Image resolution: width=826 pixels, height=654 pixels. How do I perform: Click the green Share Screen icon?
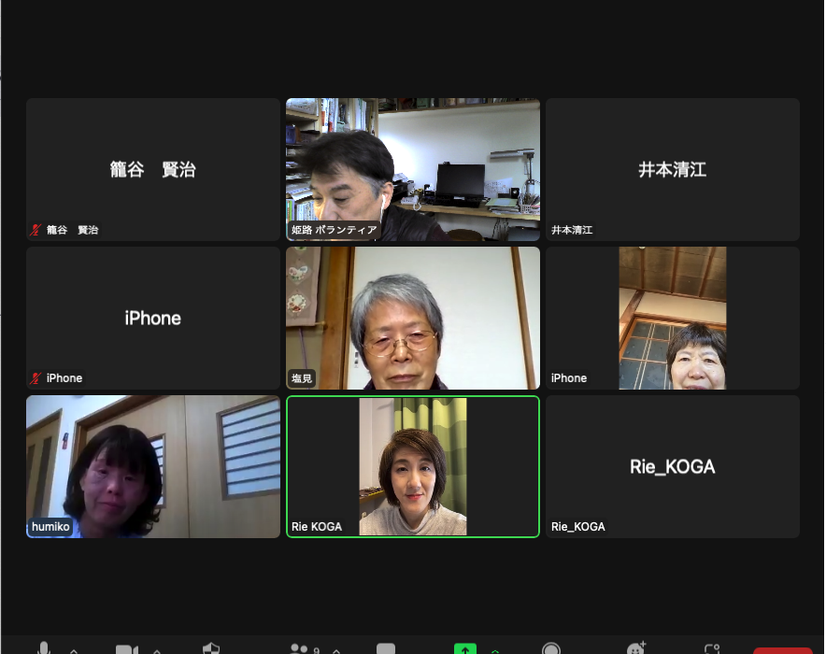(465, 648)
